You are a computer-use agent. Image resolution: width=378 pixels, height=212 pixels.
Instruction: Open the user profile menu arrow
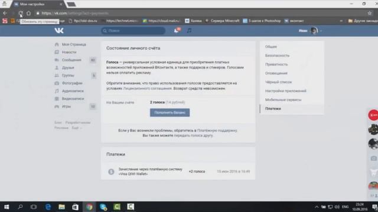click(x=321, y=31)
